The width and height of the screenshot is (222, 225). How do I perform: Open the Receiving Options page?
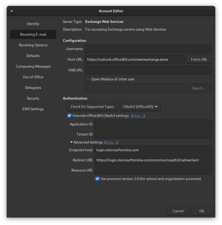[33, 45]
